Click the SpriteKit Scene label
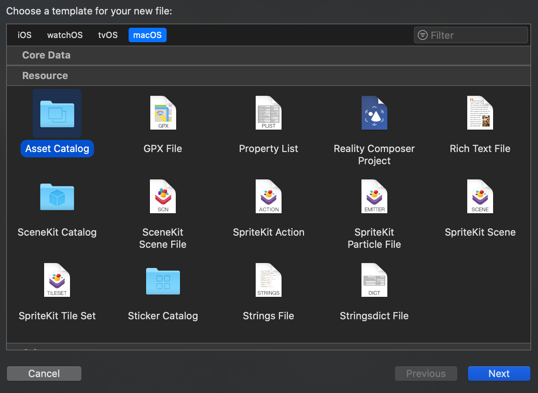This screenshot has height=393, width=538. tap(480, 232)
